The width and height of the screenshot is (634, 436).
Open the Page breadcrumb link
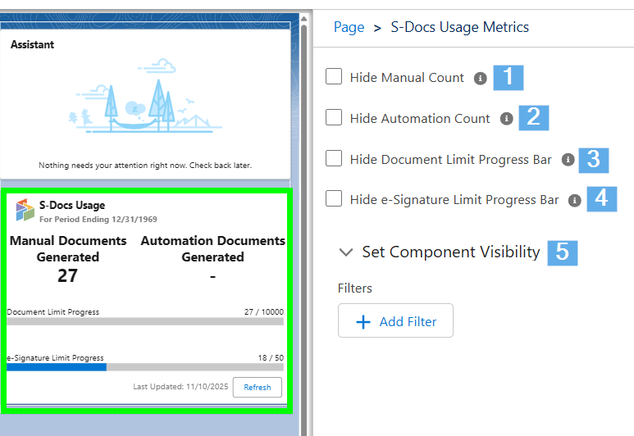click(349, 27)
